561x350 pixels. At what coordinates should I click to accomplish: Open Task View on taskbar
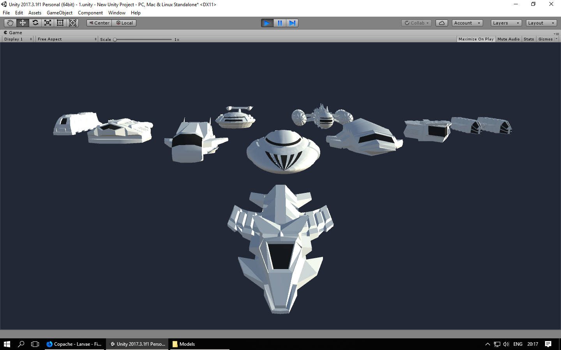[x=35, y=344]
